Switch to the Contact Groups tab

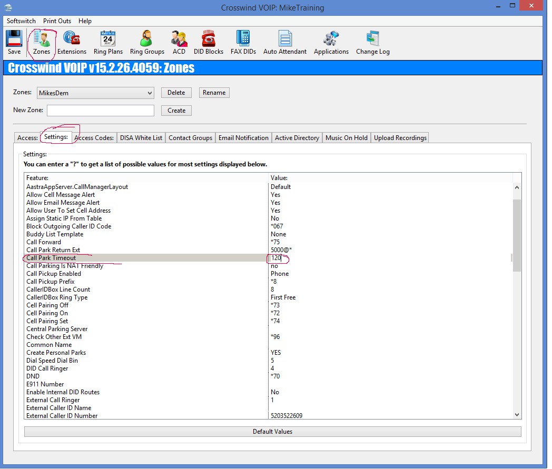point(190,138)
